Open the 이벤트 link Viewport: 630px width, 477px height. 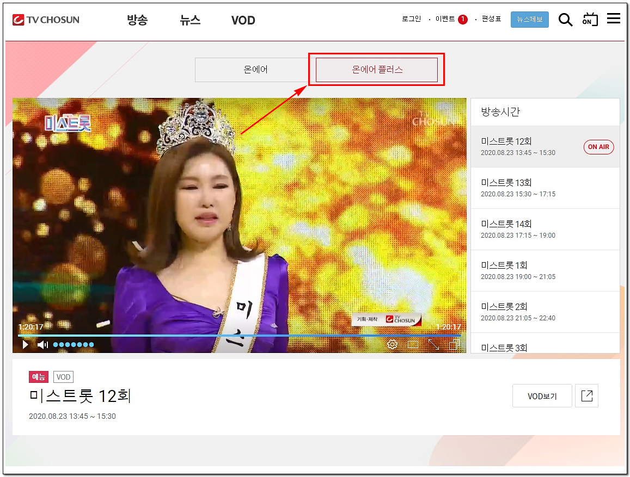pyautogui.click(x=445, y=19)
